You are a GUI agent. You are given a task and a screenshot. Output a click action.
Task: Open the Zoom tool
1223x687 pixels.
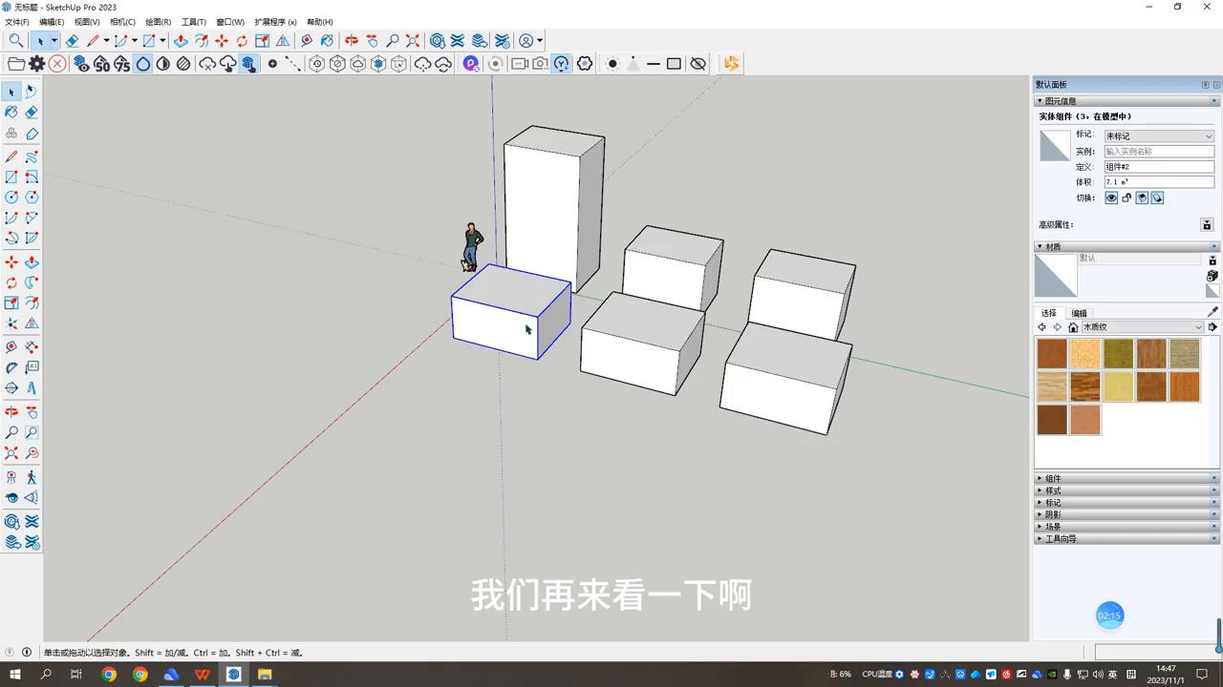click(x=11, y=432)
